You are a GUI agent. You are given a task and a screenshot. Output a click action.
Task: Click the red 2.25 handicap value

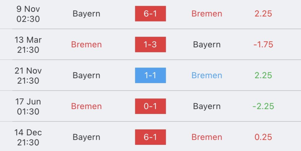(263, 14)
